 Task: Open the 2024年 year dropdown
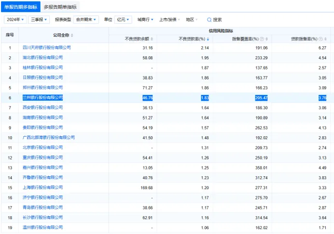[15, 20]
